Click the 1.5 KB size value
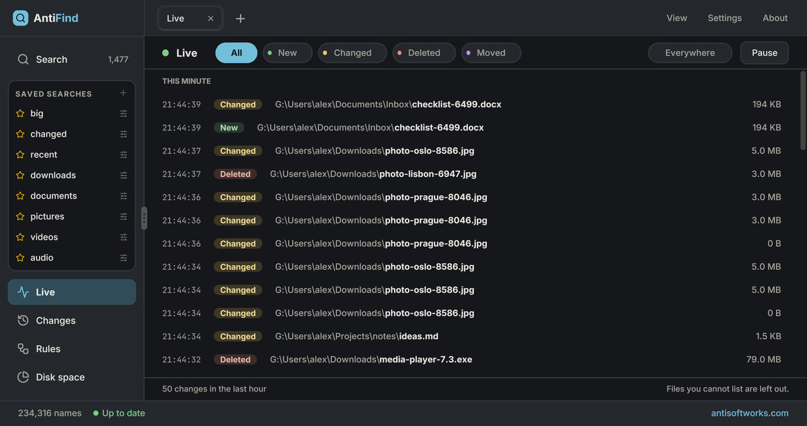Image resolution: width=807 pixels, height=426 pixels. pyautogui.click(x=768, y=336)
